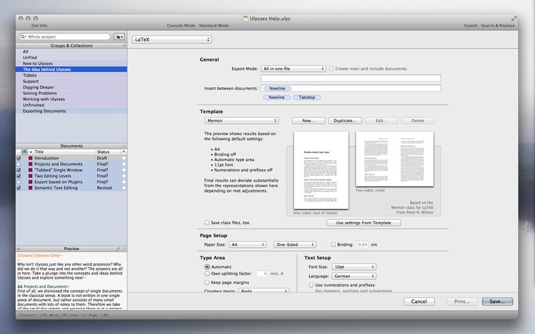Enable the Save class files, too checkbox
535x334 pixels.
pyautogui.click(x=207, y=222)
